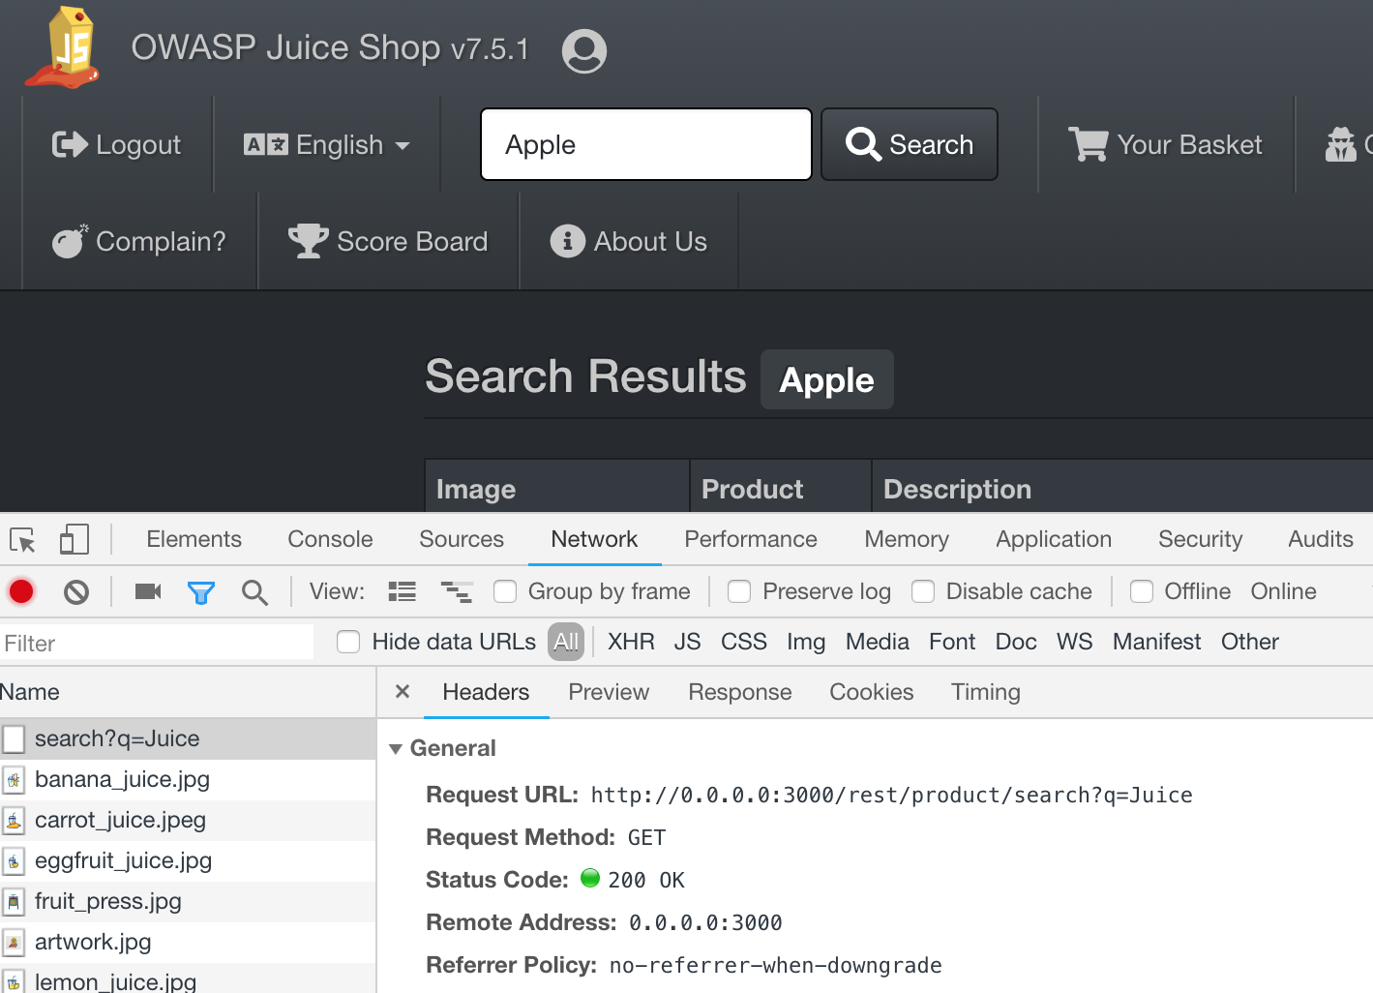Stop recording network log with red button
Screen dimensions: 1373x993
(21, 591)
